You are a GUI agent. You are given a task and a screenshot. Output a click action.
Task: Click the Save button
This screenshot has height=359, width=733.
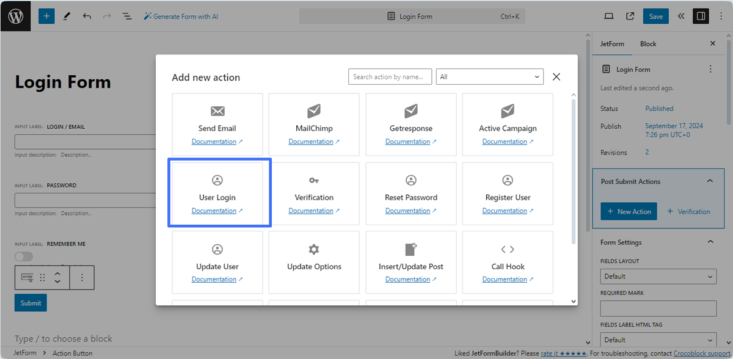coord(655,16)
